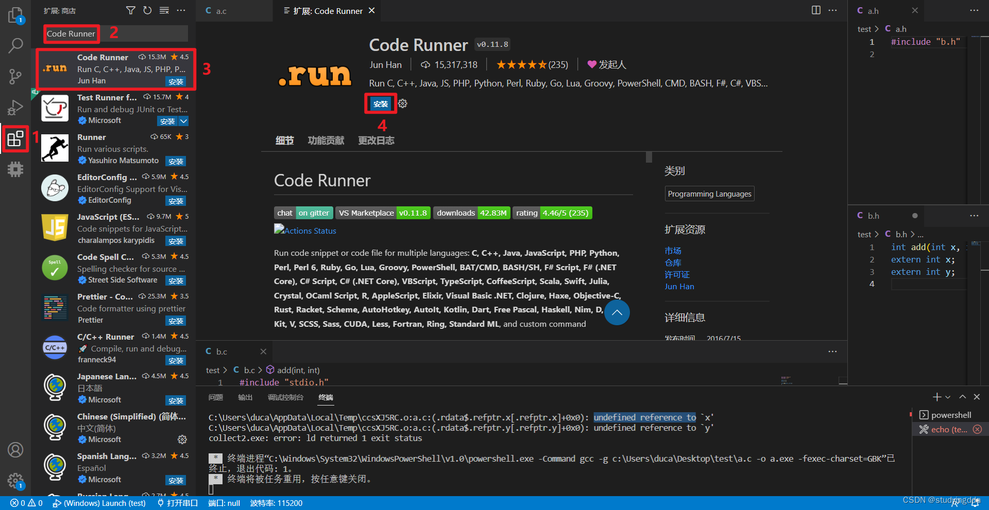Close the a.h editor tab
Image resolution: width=989 pixels, height=510 pixels.
point(915,10)
